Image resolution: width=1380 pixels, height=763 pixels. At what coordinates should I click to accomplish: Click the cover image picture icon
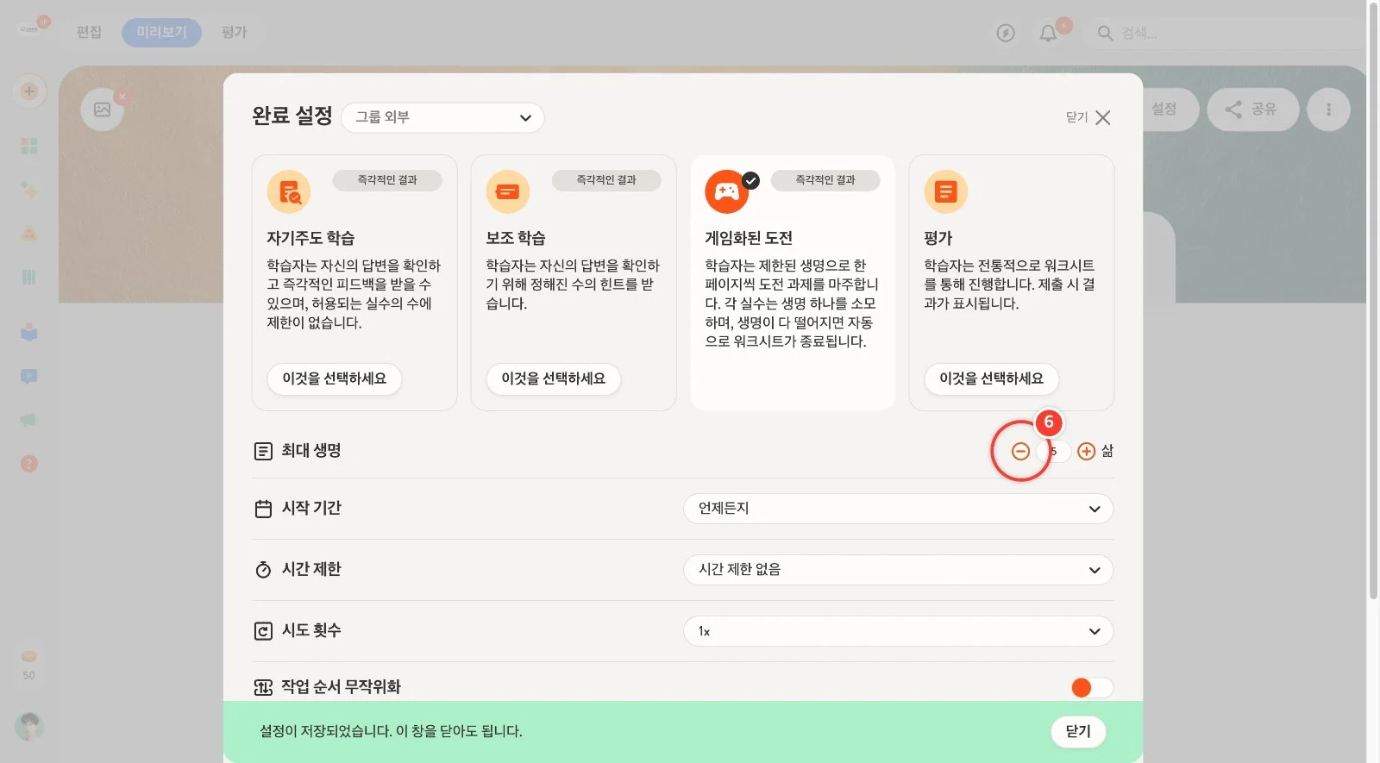tap(102, 109)
